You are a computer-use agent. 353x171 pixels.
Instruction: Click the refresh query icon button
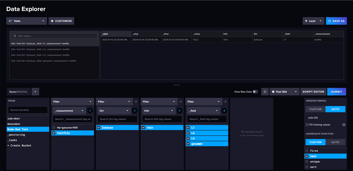point(265,92)
